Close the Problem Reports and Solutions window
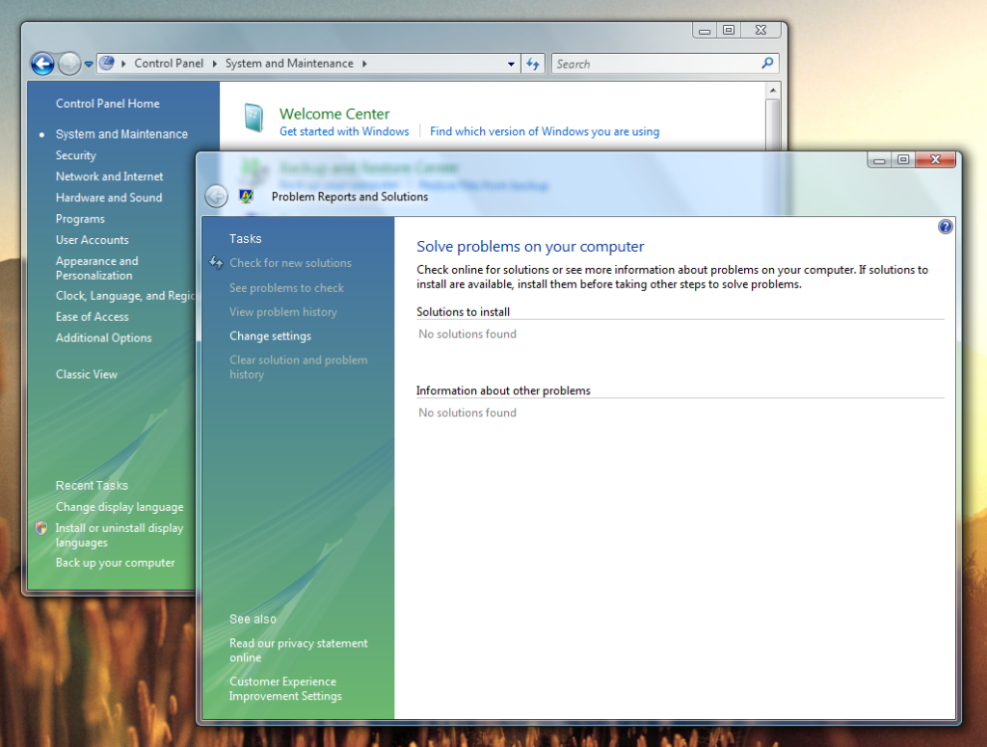987x747 pixels. [935, 160]
